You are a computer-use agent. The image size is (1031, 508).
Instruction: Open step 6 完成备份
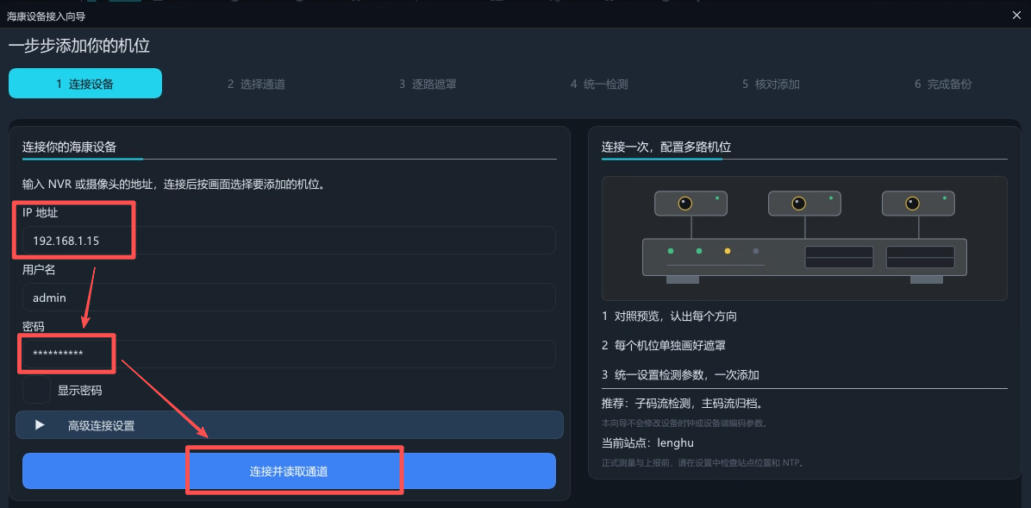tap(942, 85)
